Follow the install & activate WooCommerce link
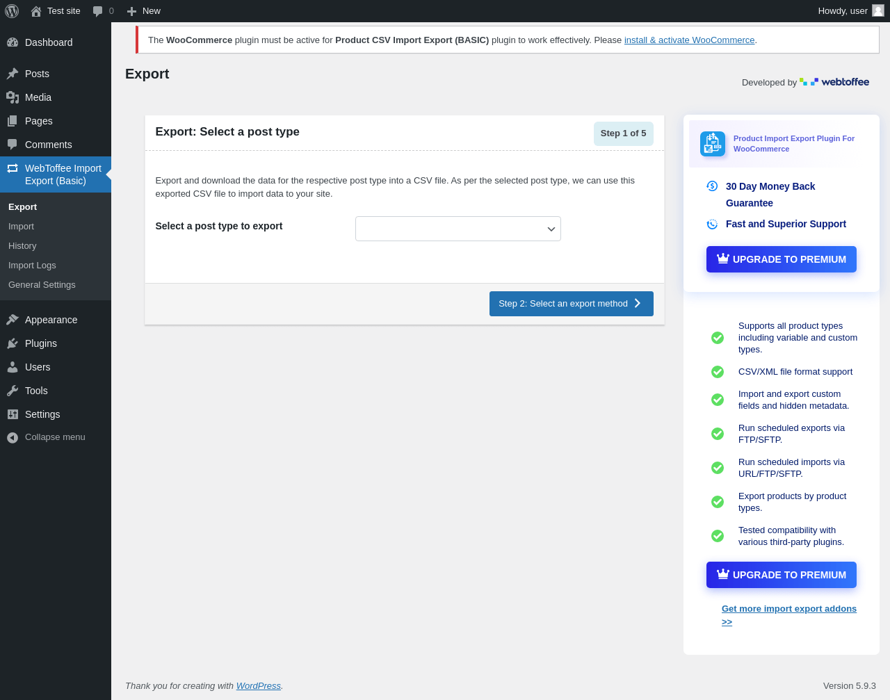Viewport: 890px width, 700px height. point(689,40)
